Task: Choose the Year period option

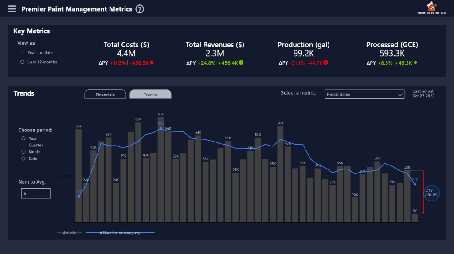Action: 23,139
